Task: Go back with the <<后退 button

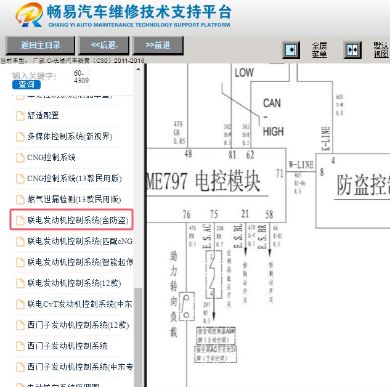Action: (x=104, y=45)
